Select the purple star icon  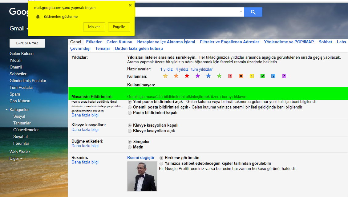[197, 76]
